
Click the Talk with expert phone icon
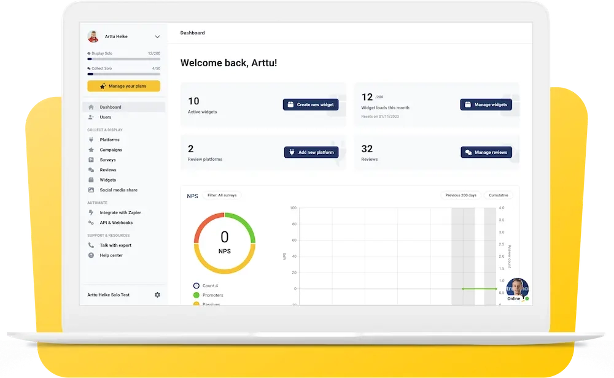(x=91, y=245)
